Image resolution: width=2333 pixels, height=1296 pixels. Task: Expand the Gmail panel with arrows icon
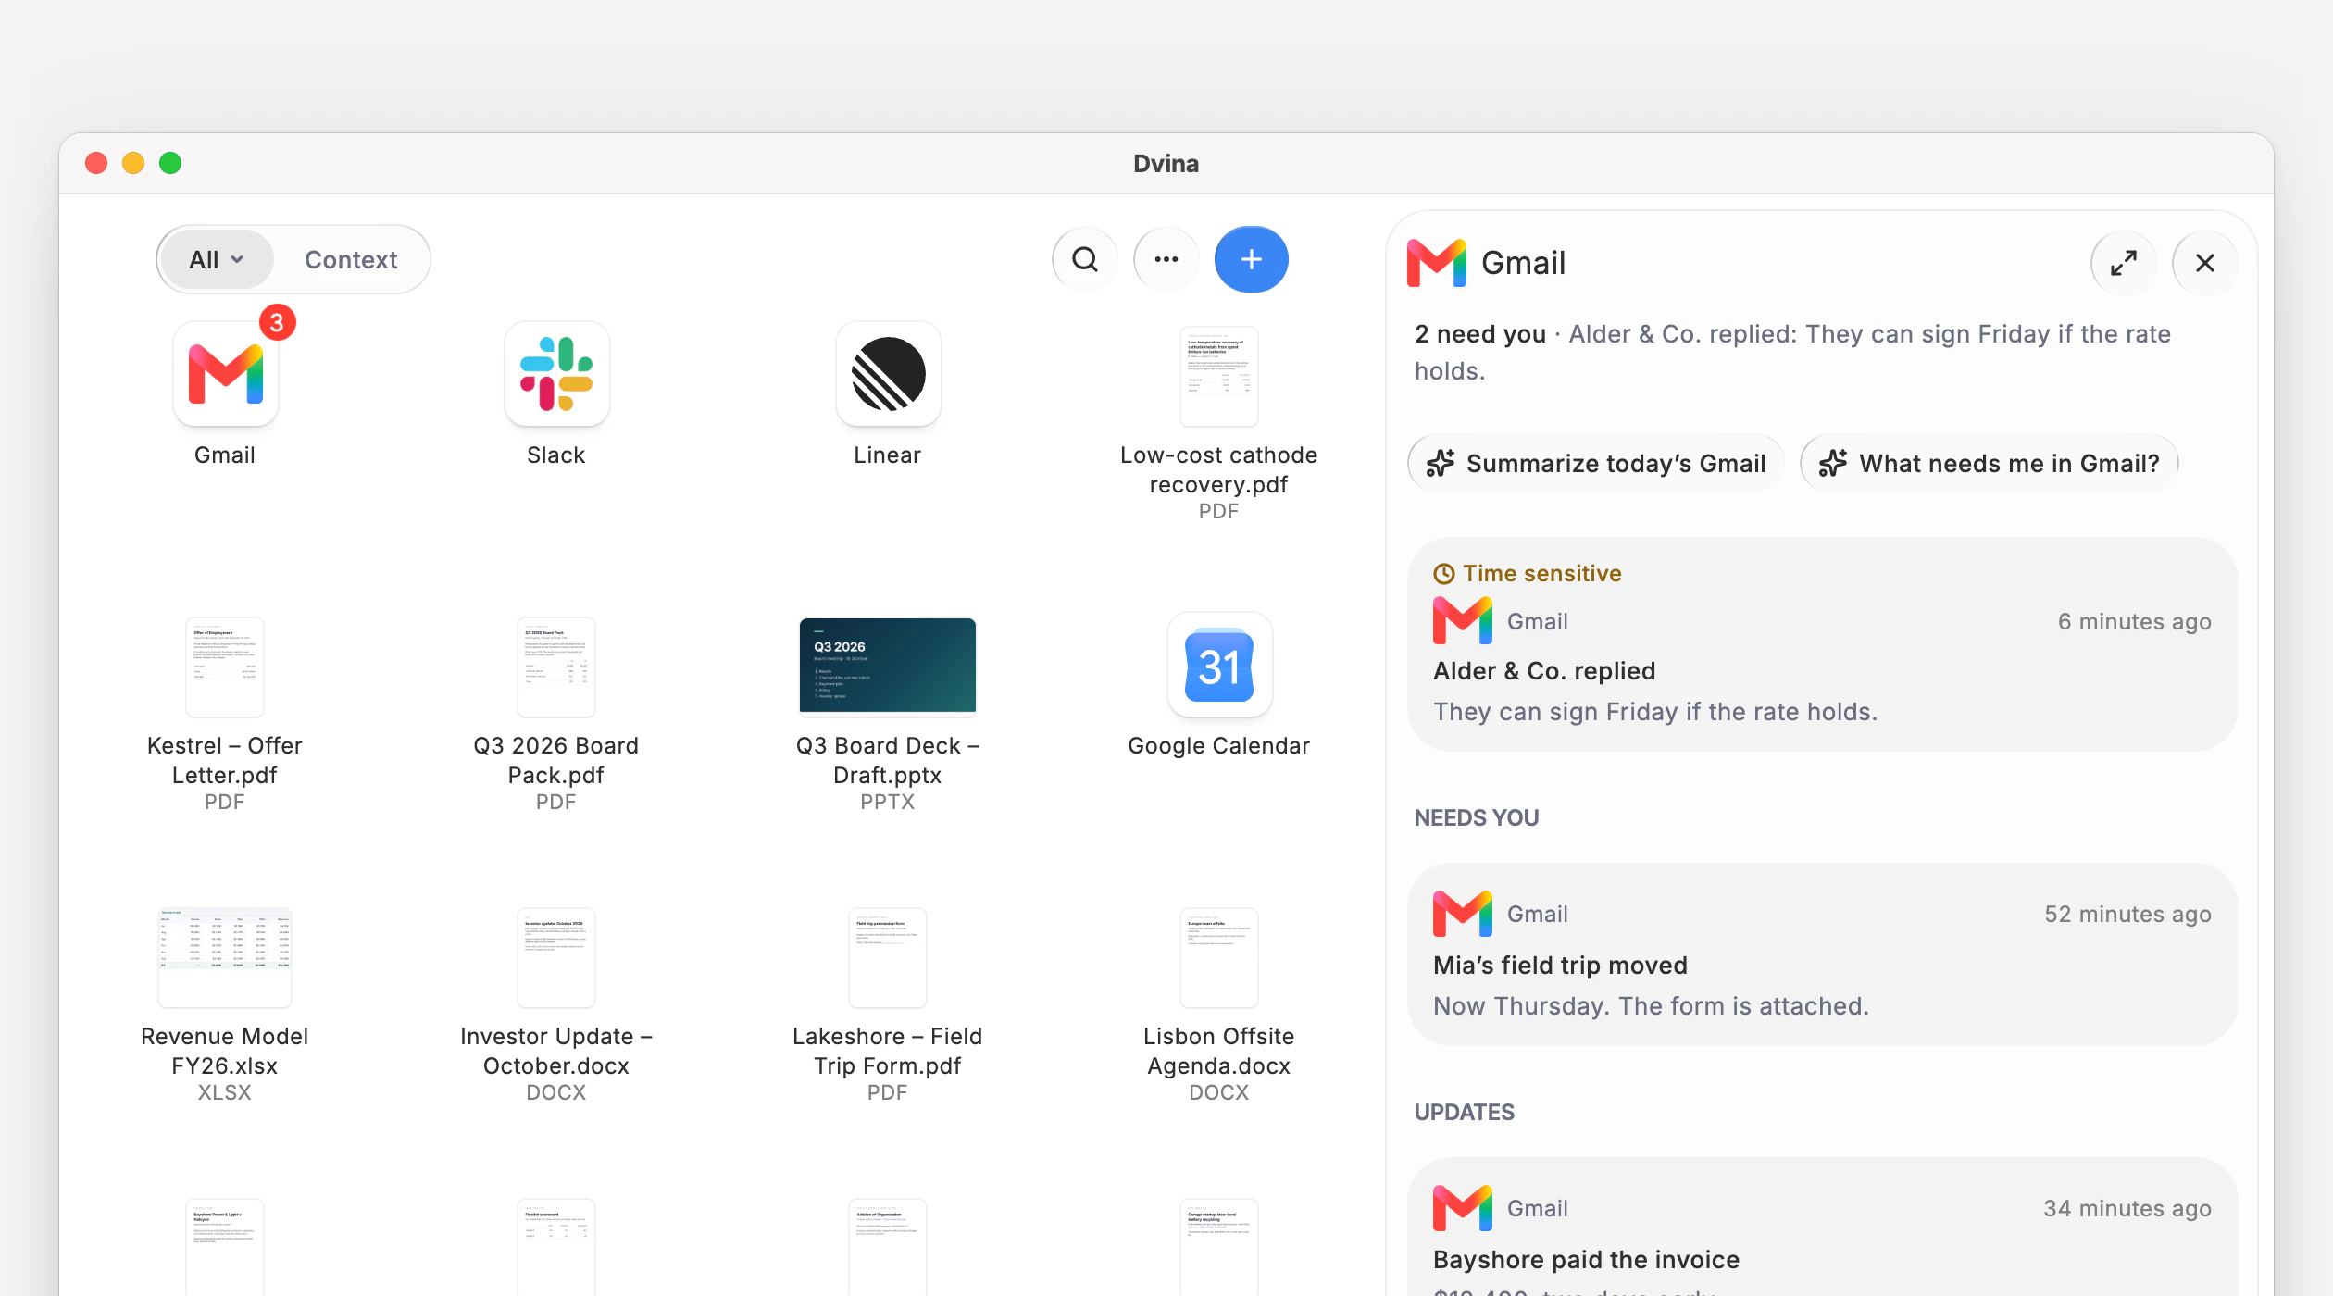coord(2124,263)
